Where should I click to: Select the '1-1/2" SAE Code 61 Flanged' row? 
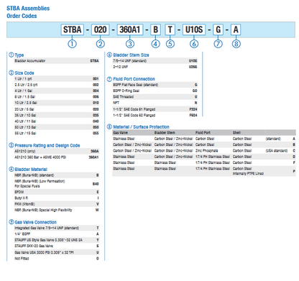pos(155,109)
